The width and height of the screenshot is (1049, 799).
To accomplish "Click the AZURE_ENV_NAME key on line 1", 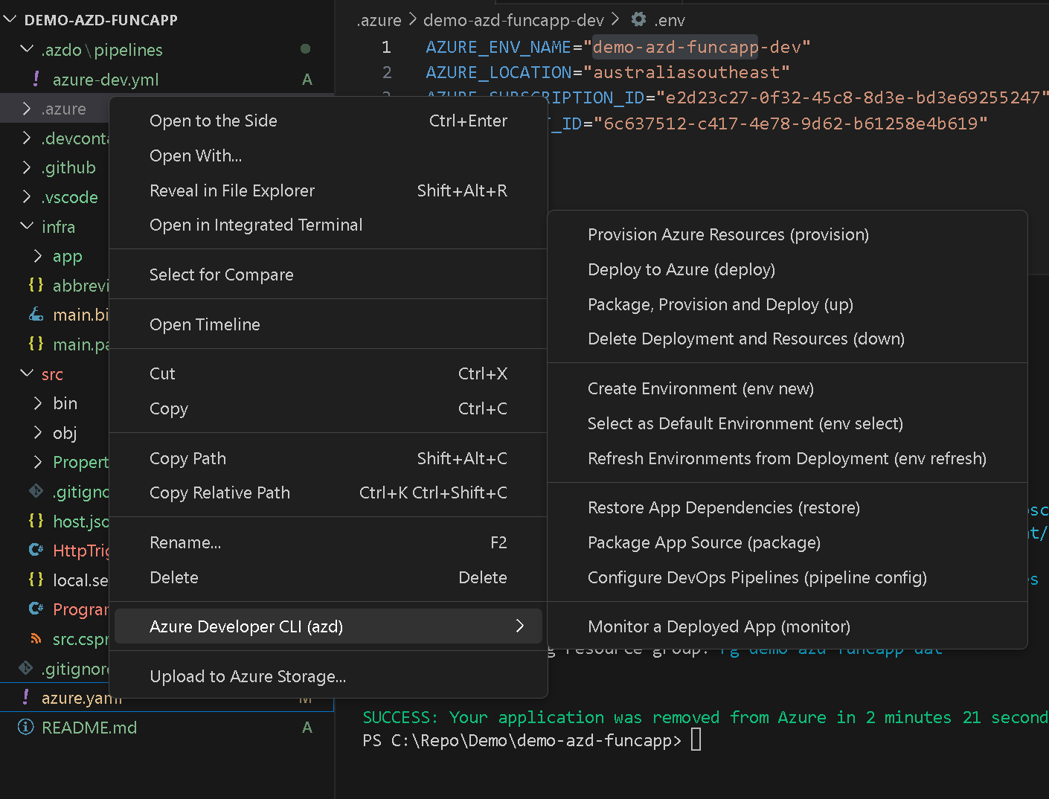I will click(x=498, y=47).
